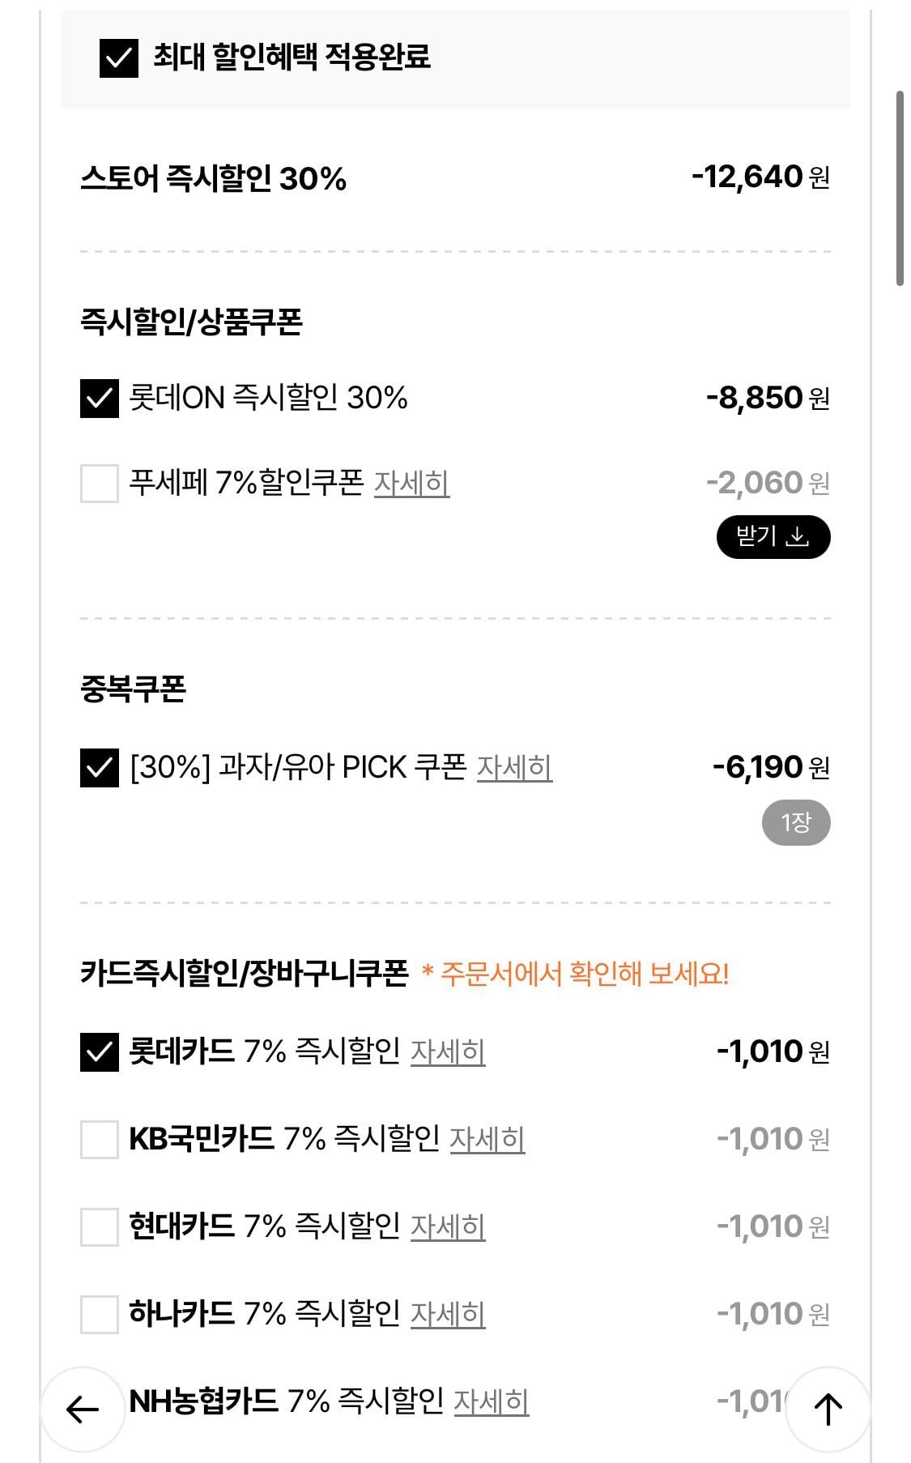Image resolution: width=911 pixels, height=1463 pixels.
Task: Select 현대카드 7% 즉시할인 checkbox
Action: click(x=100, y=1227)
